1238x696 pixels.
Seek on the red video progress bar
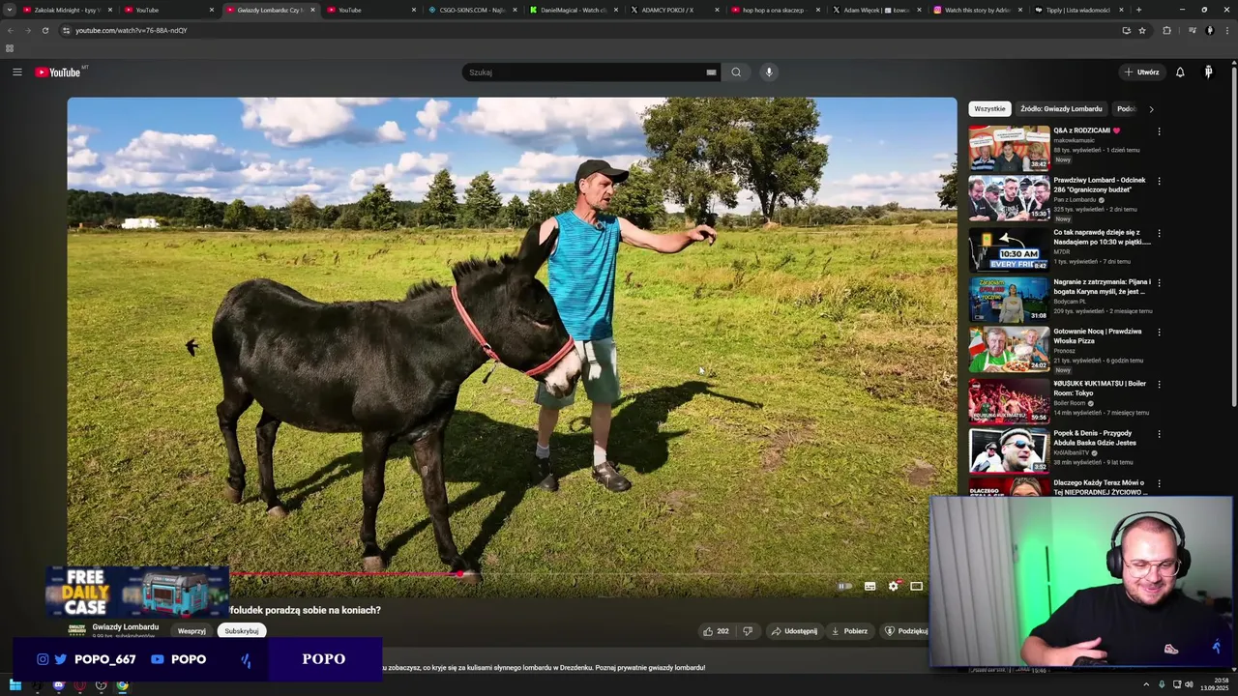tap(343, 573)
